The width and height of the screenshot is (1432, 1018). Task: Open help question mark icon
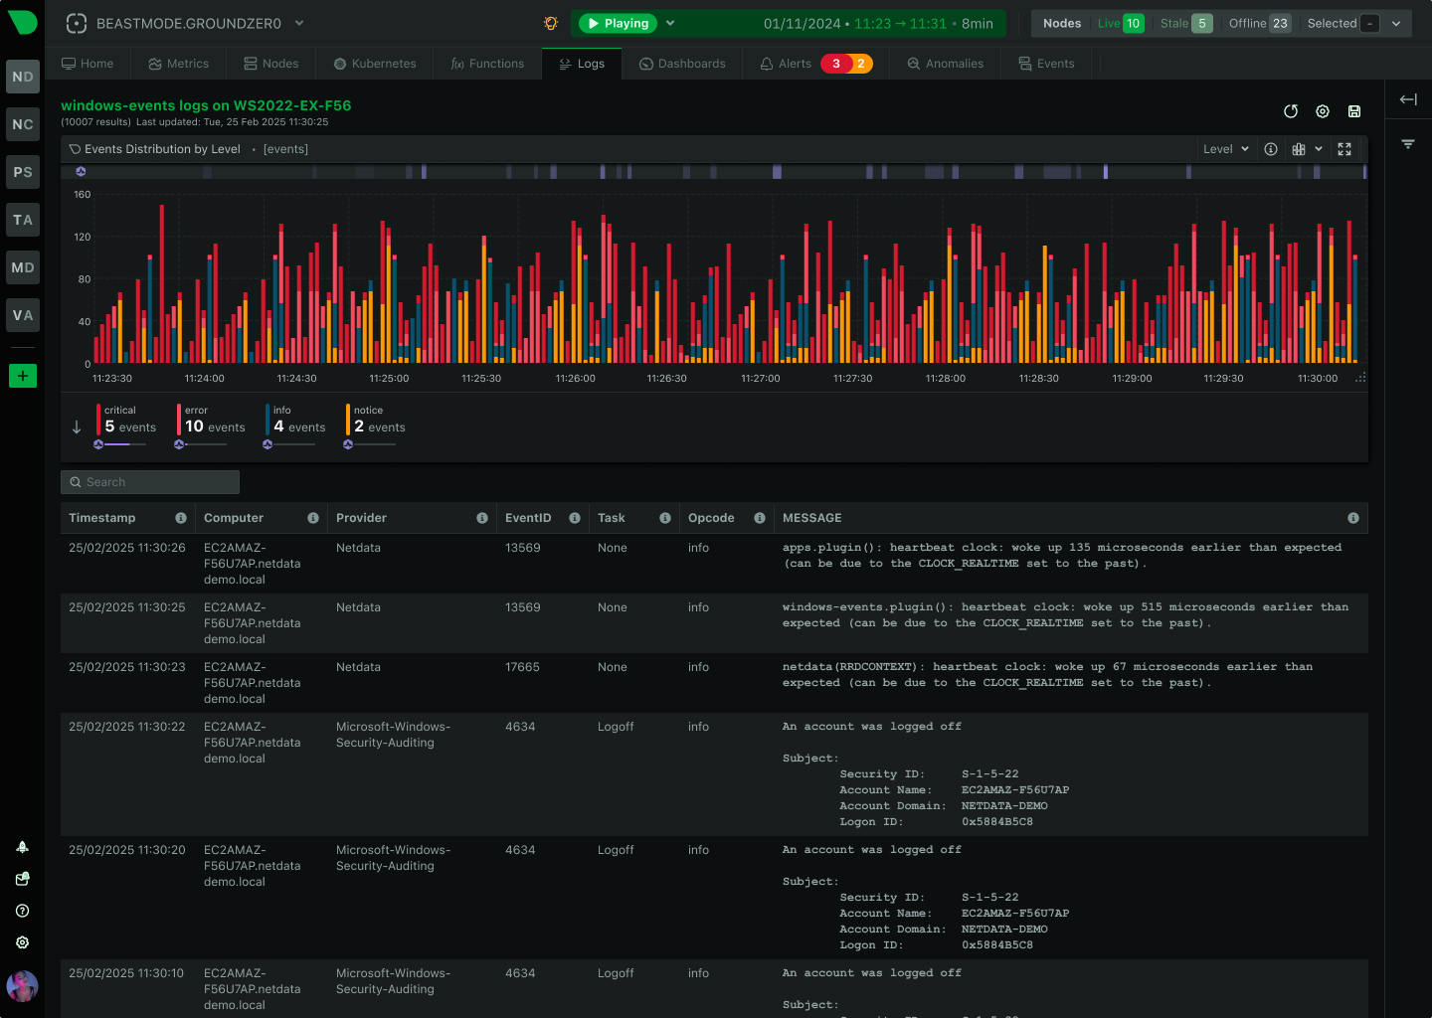[x=22, y=911]
